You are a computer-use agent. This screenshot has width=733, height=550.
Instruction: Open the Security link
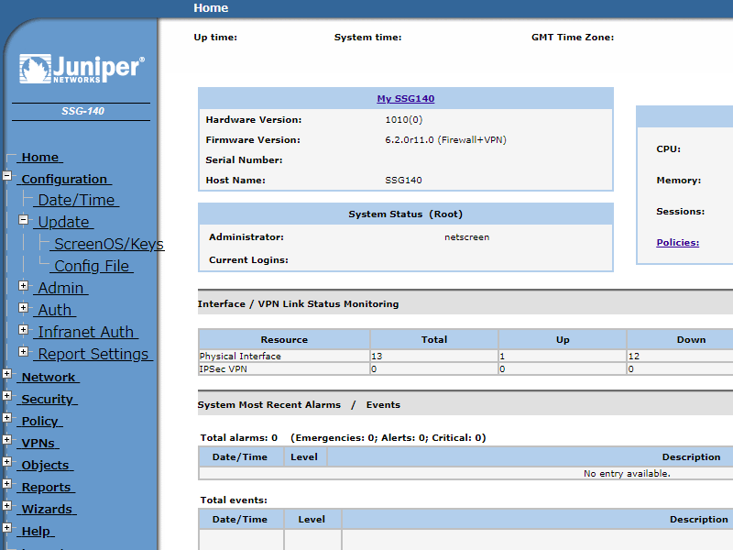point(48,399)
